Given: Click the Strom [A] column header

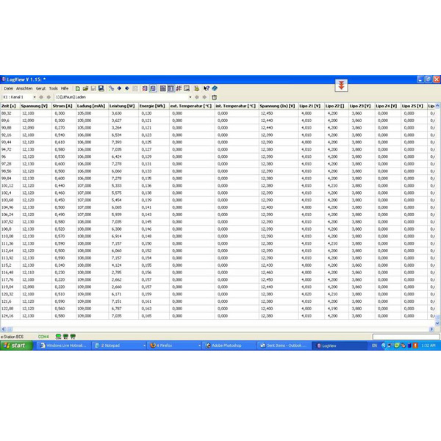Looking at the screenshot, I should (x=64, y=106).
